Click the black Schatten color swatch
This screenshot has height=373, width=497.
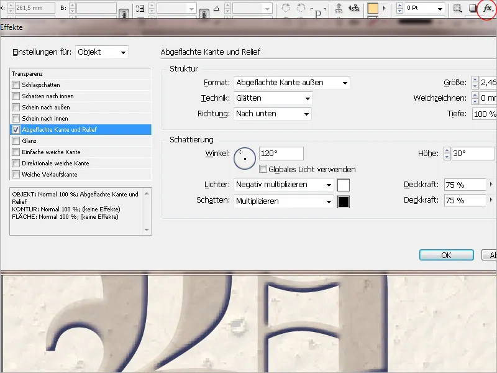pyautogui.click(x=344, y=201)
